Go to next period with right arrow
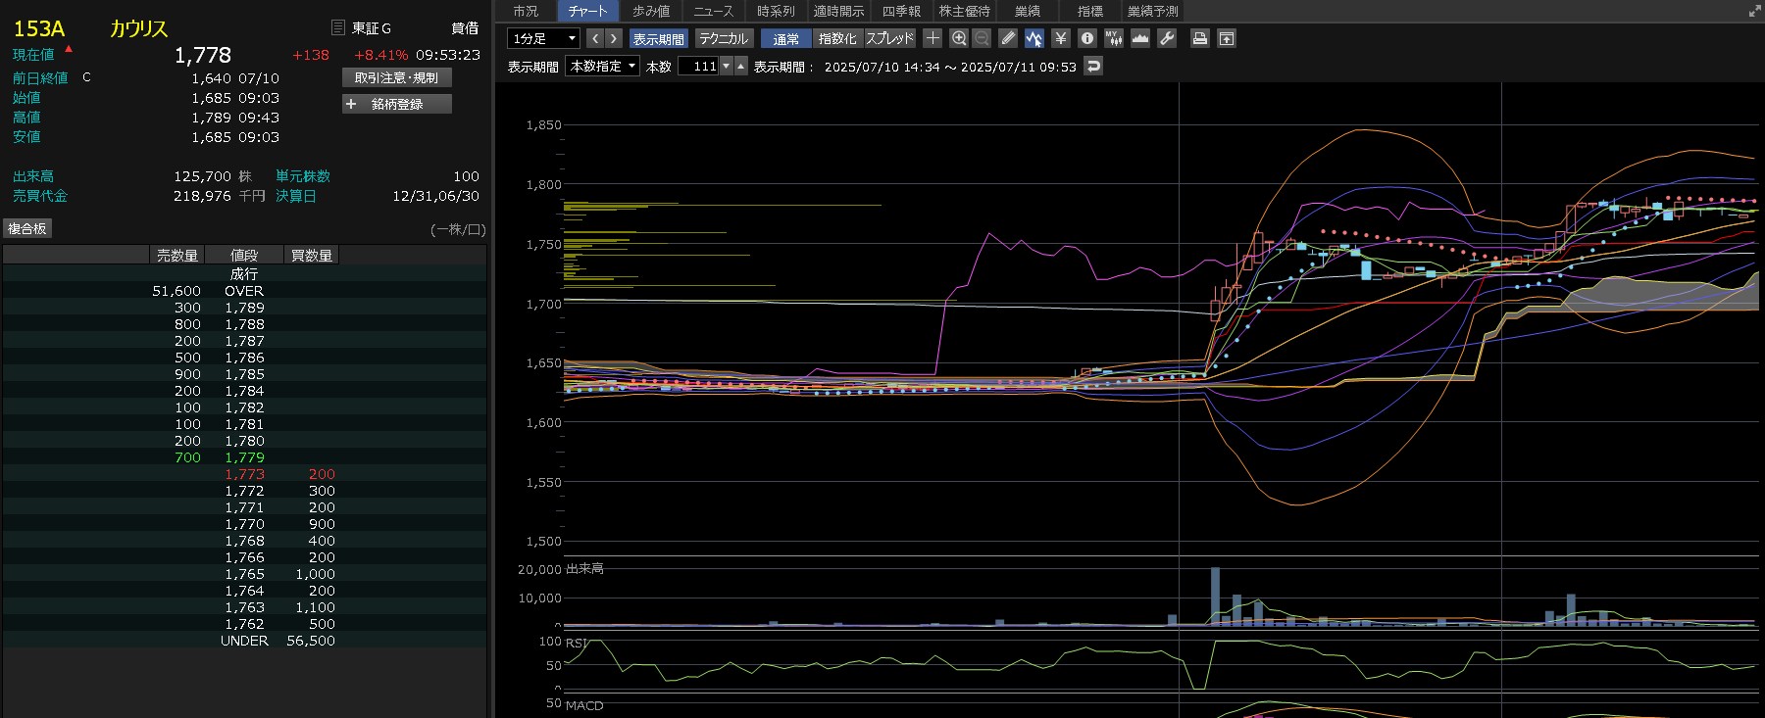Screen dimensions: 1765x718 [x=614, y=38]
